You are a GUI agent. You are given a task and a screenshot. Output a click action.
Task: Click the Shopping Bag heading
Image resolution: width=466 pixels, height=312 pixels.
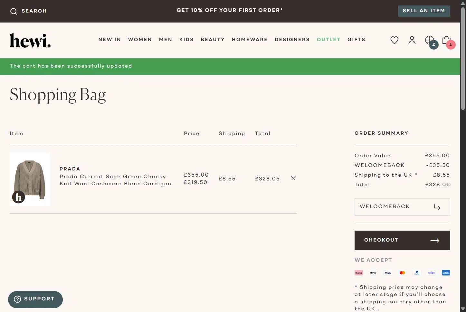tap(58, 95)
